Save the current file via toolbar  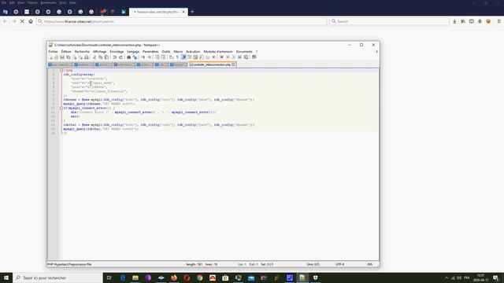click(62, 57)
